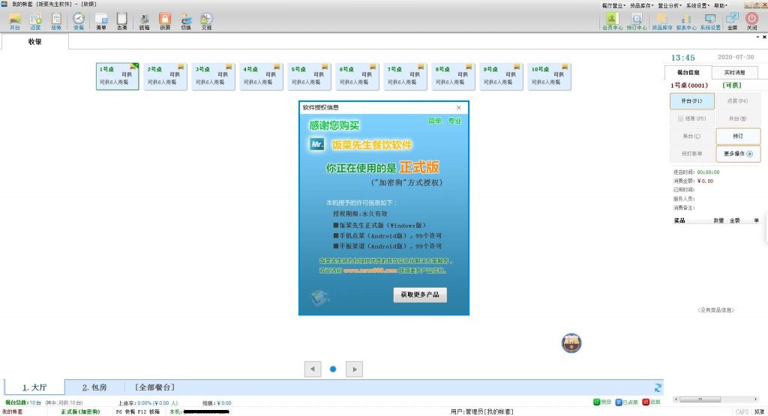Open 报表中心 report center icon

[686, 21]
